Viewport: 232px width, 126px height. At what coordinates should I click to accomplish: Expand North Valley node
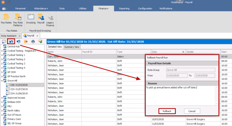point(2,111)
